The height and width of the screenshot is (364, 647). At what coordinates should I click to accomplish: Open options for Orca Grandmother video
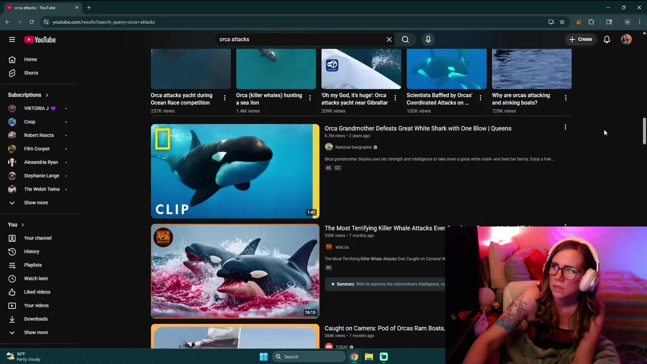[x=565, y=127]
